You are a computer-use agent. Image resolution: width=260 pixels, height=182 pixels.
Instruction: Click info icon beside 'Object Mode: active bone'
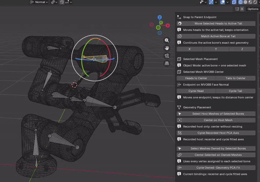[x=179, y=65]
